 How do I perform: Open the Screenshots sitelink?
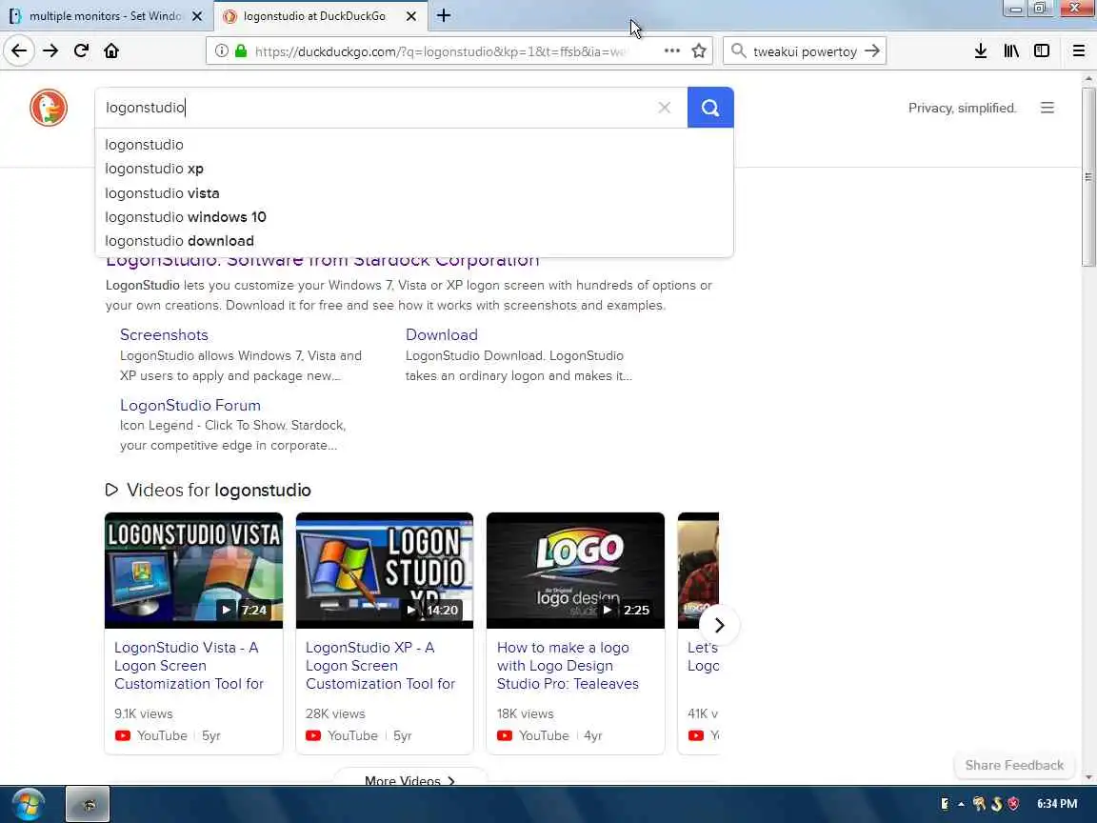click(x=164, y=334)
